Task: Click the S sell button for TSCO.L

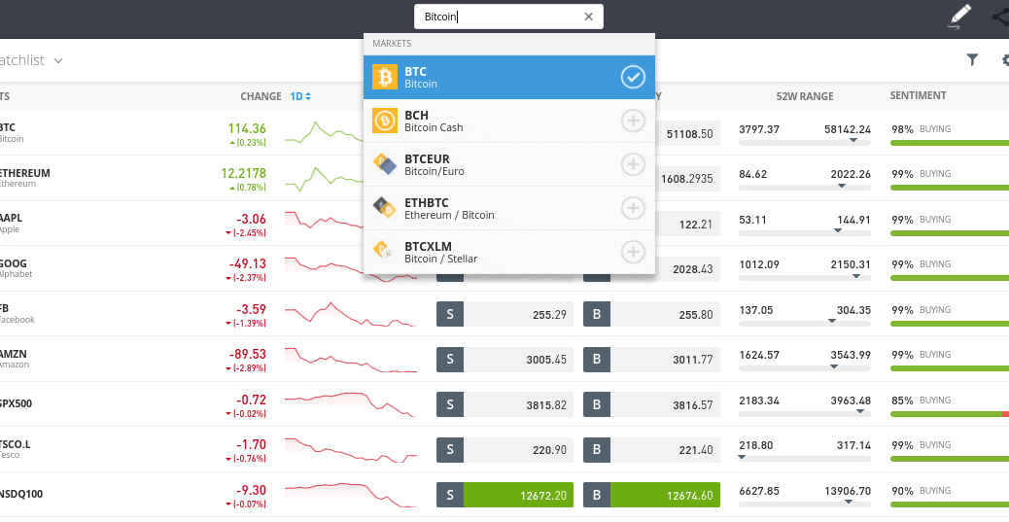Action: (x=450, y=450)
